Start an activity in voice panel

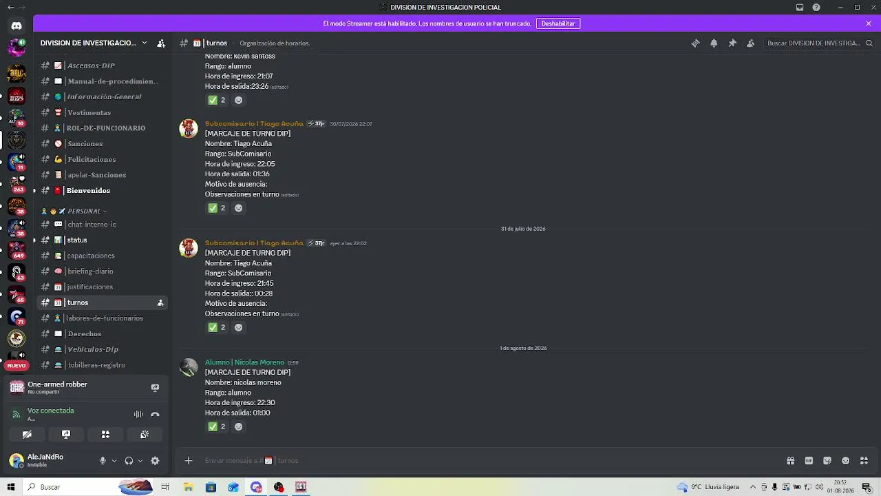(x=105, y=435)
